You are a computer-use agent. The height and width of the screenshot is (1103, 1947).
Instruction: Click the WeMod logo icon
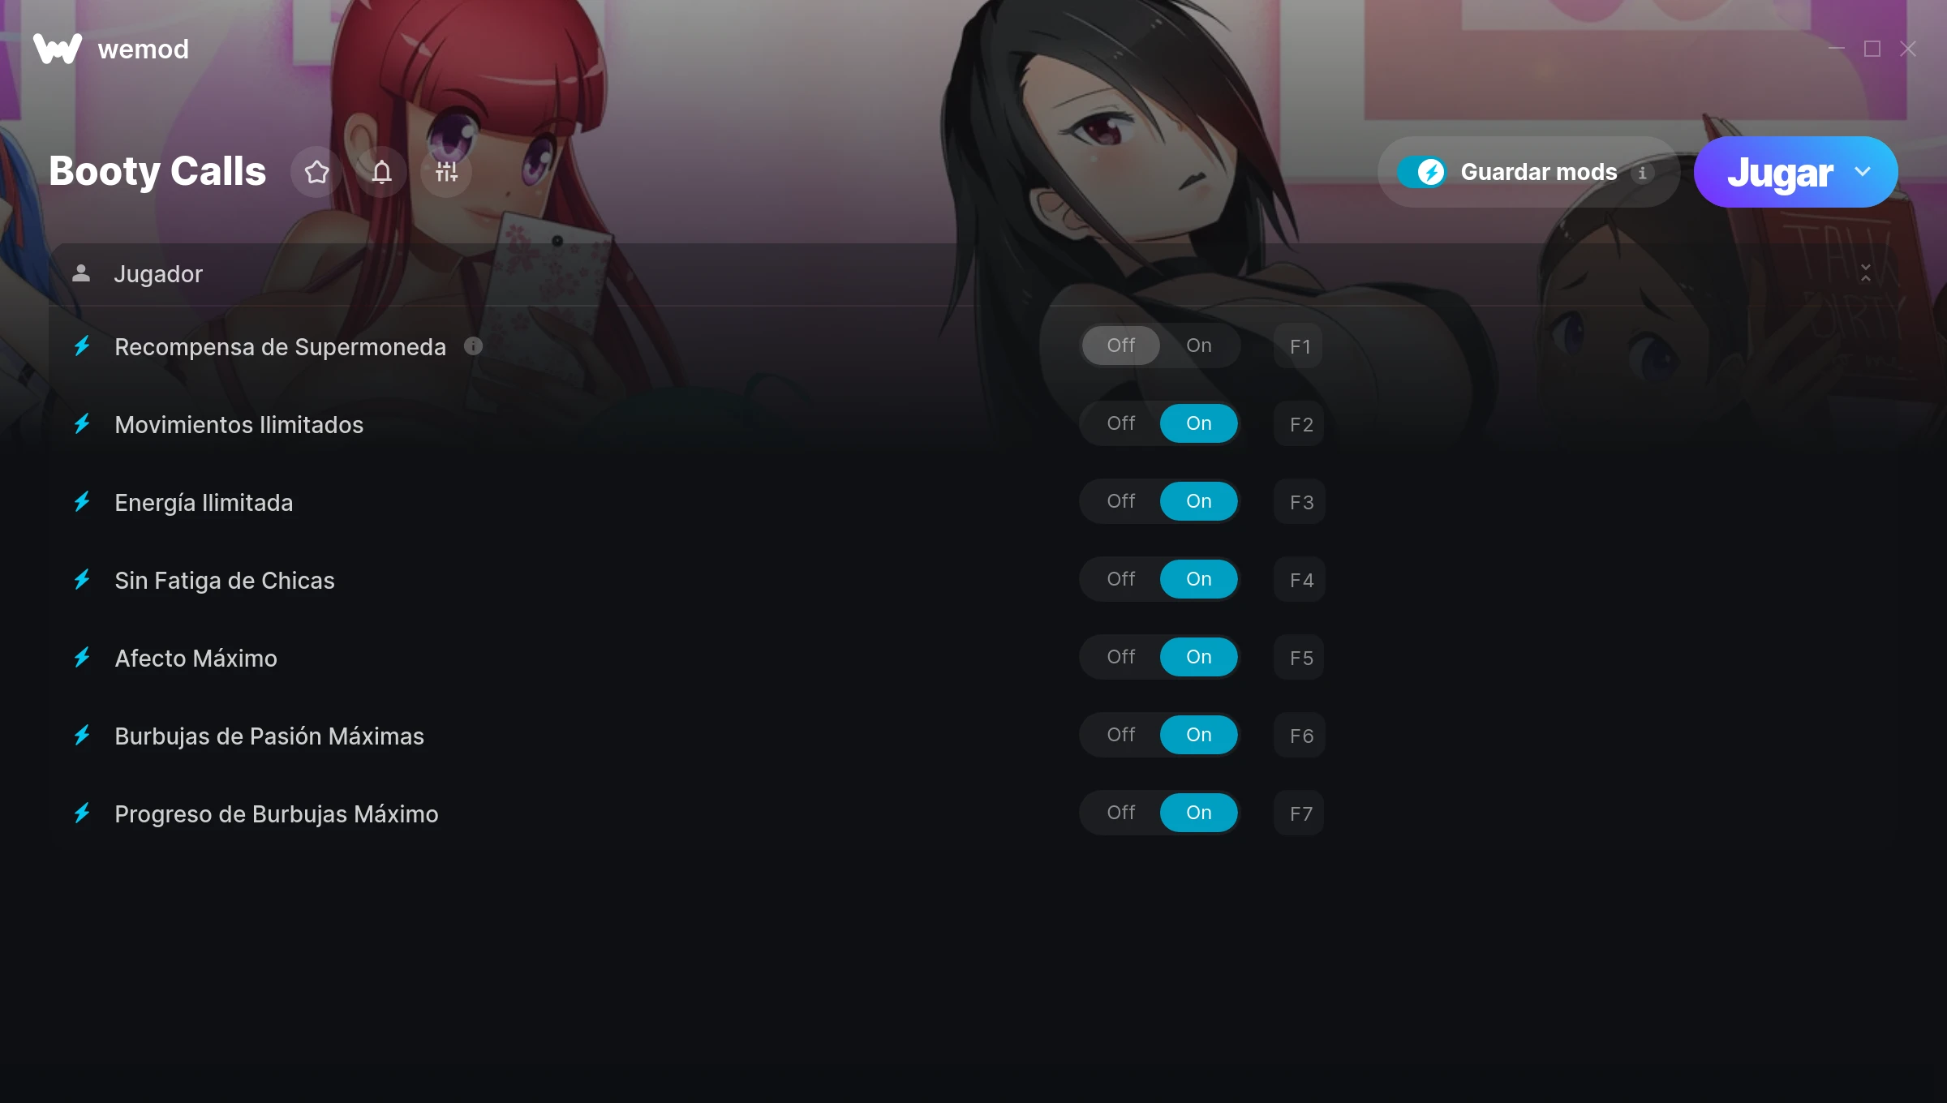click(57, 49)
